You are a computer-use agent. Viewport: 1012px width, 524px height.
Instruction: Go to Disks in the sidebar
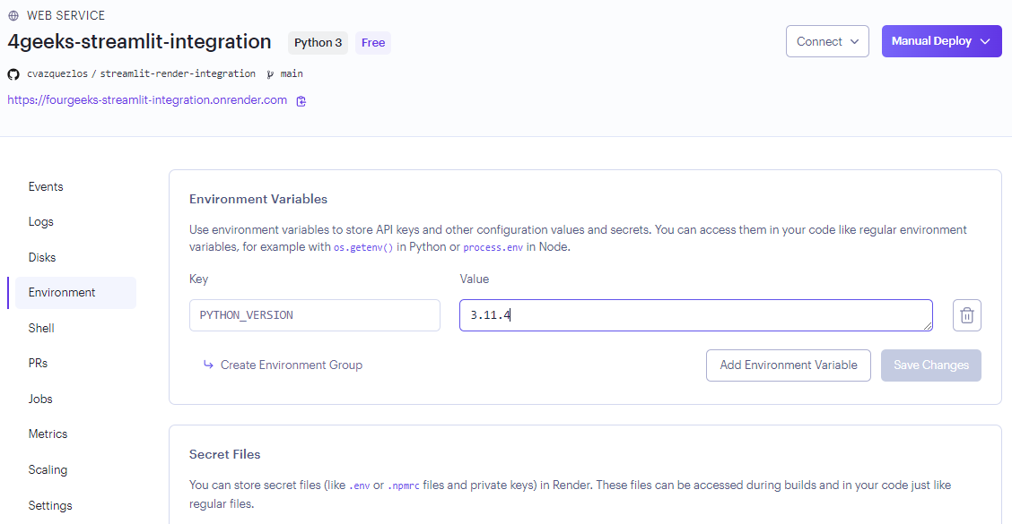42,257
